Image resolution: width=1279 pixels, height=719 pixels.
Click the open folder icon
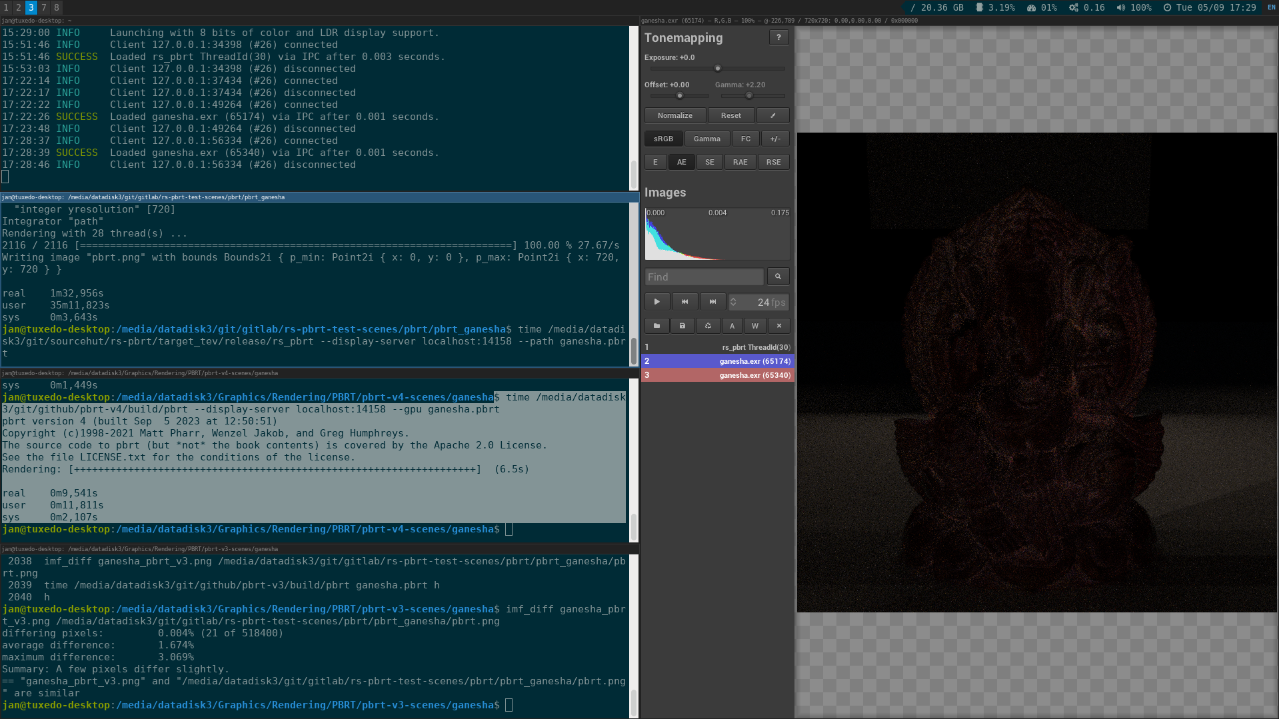point(656,326)
